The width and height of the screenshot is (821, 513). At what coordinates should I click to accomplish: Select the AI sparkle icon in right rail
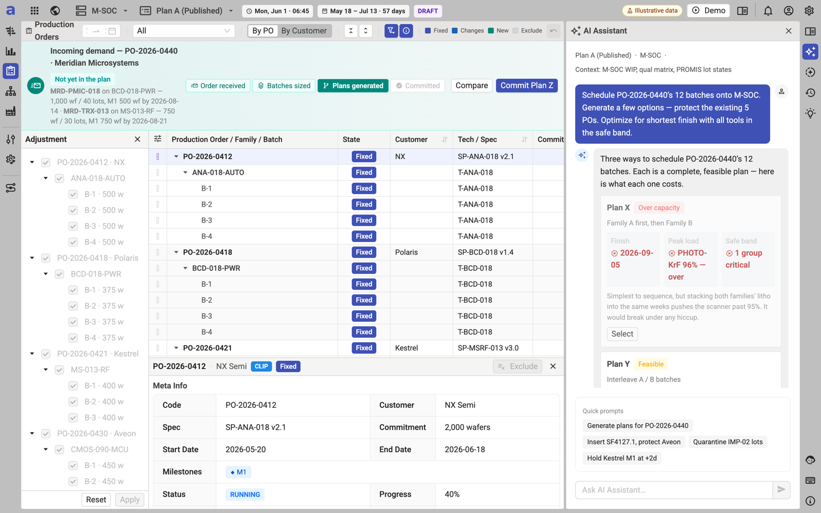810,51
